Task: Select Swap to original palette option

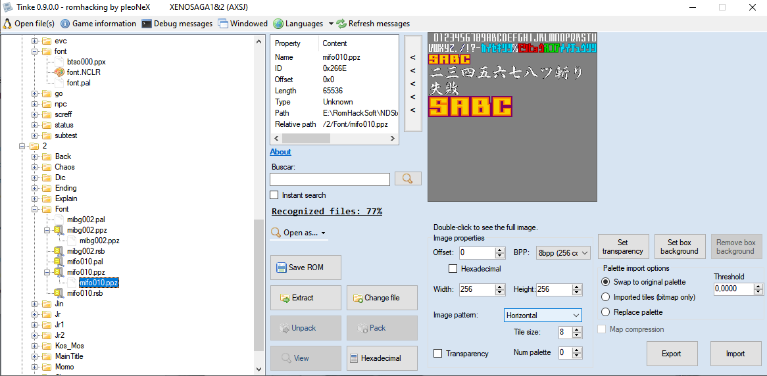Action: pos(606,282)
